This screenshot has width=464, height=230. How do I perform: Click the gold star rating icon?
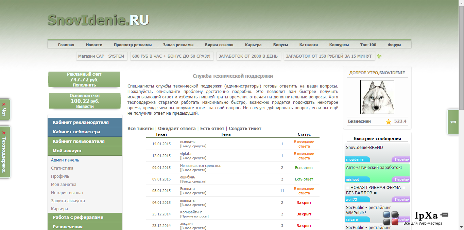point(389,121)
